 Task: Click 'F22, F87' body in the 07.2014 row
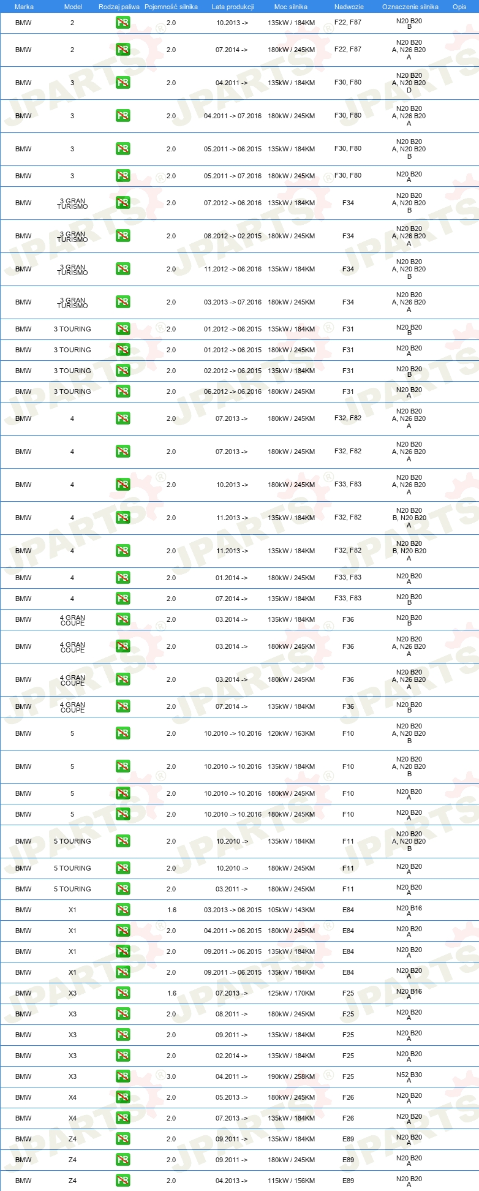tap(348, 49)
